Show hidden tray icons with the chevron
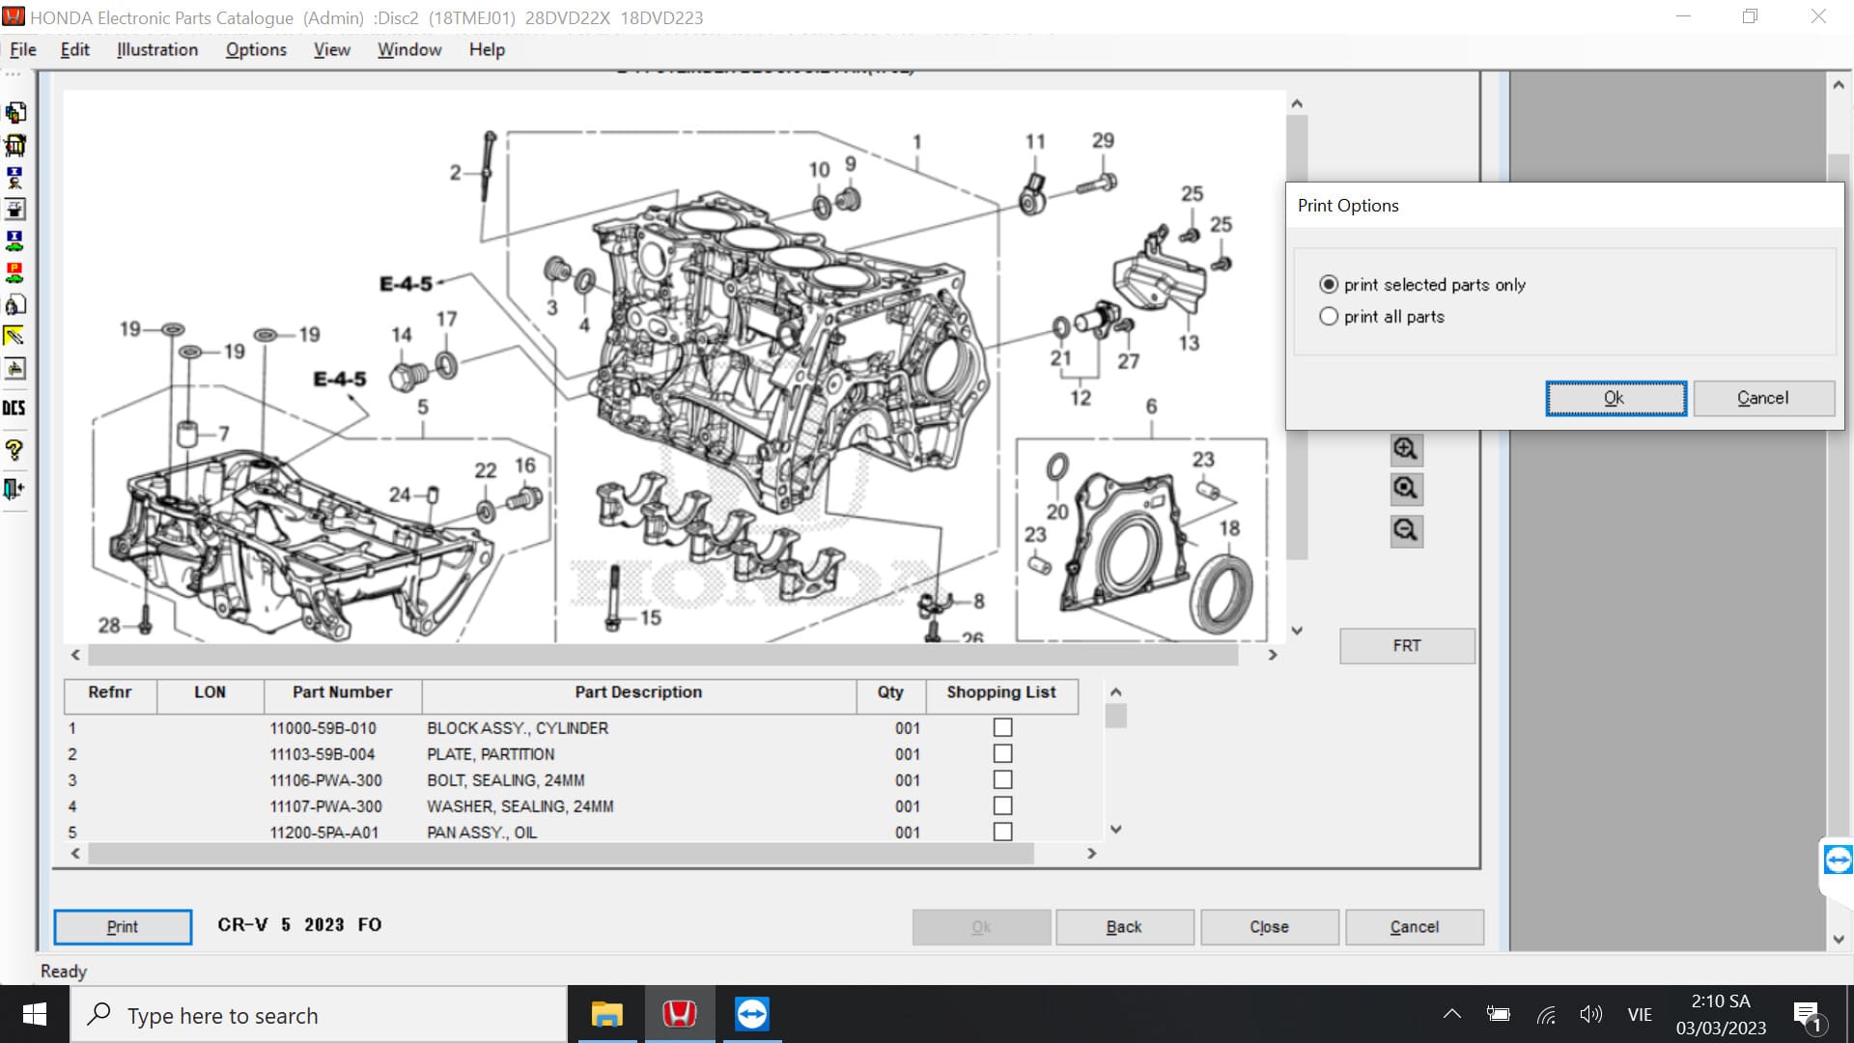The image size is (1854, 1043). coord(1451,1014)
